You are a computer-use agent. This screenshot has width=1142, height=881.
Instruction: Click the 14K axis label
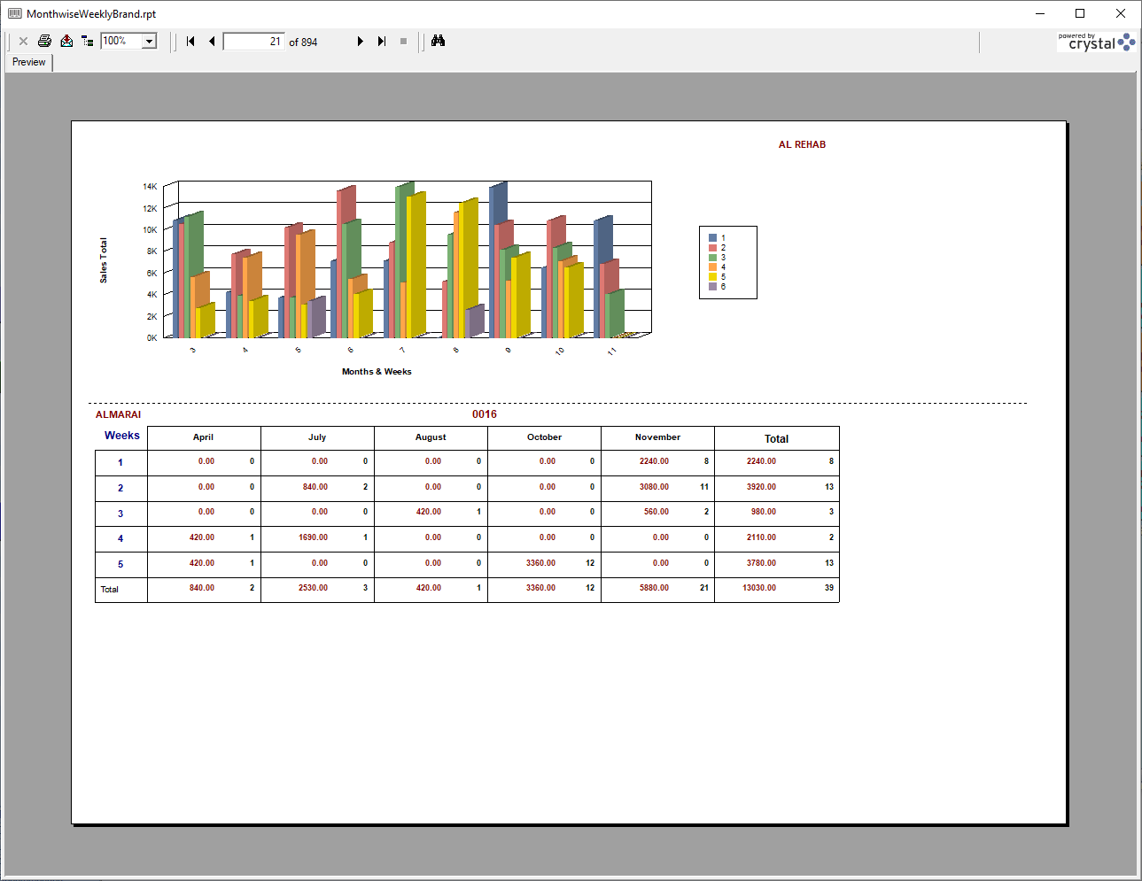tap(150, 187)
